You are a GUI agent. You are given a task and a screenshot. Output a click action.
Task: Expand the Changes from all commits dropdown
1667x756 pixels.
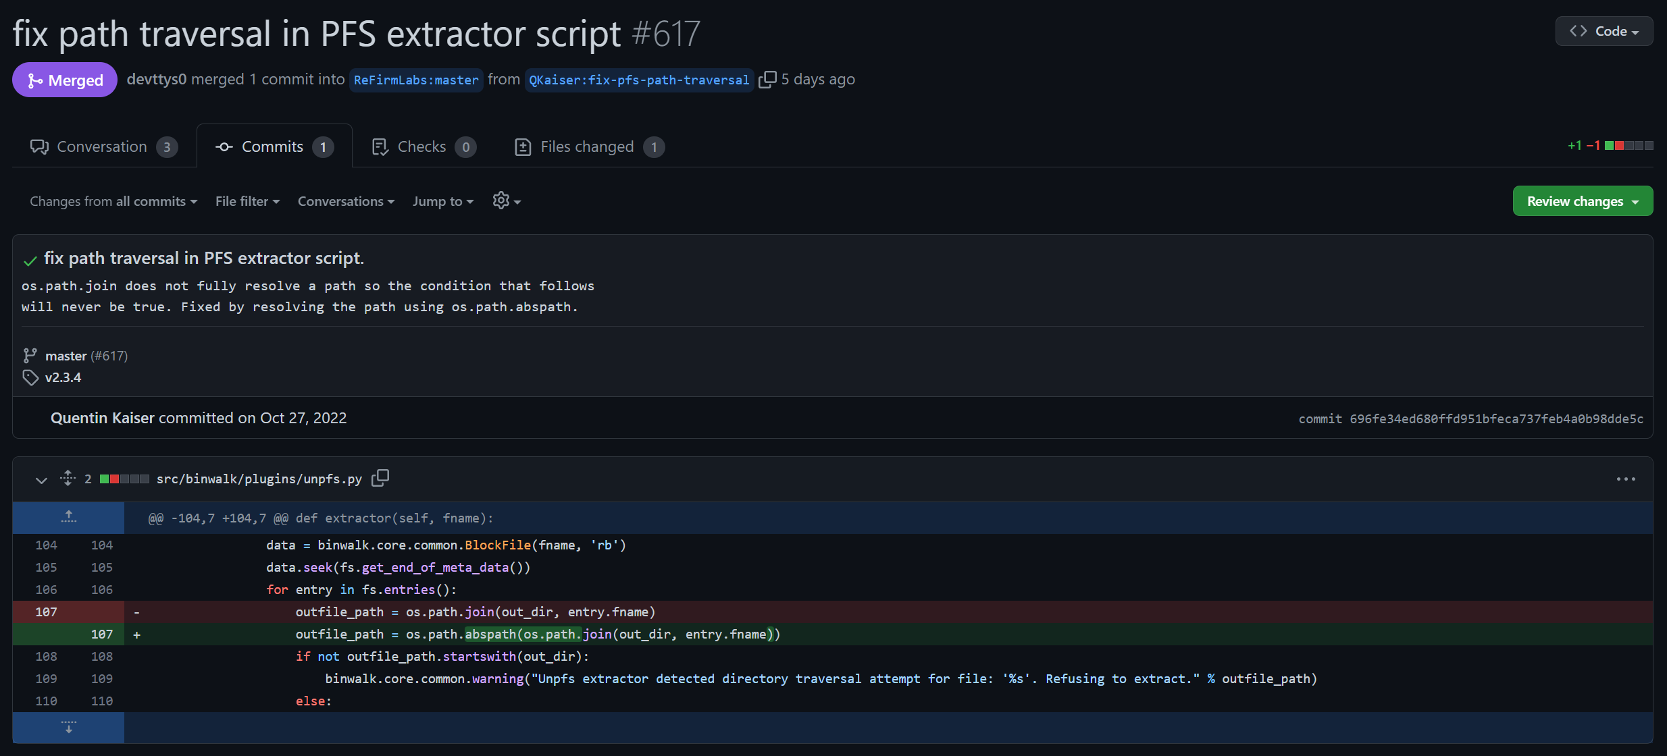pos(111,200)
